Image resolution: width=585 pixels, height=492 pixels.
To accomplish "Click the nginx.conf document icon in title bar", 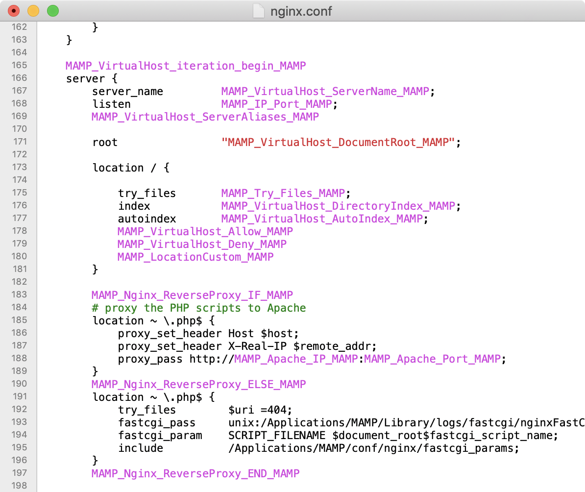I will 258,11.
